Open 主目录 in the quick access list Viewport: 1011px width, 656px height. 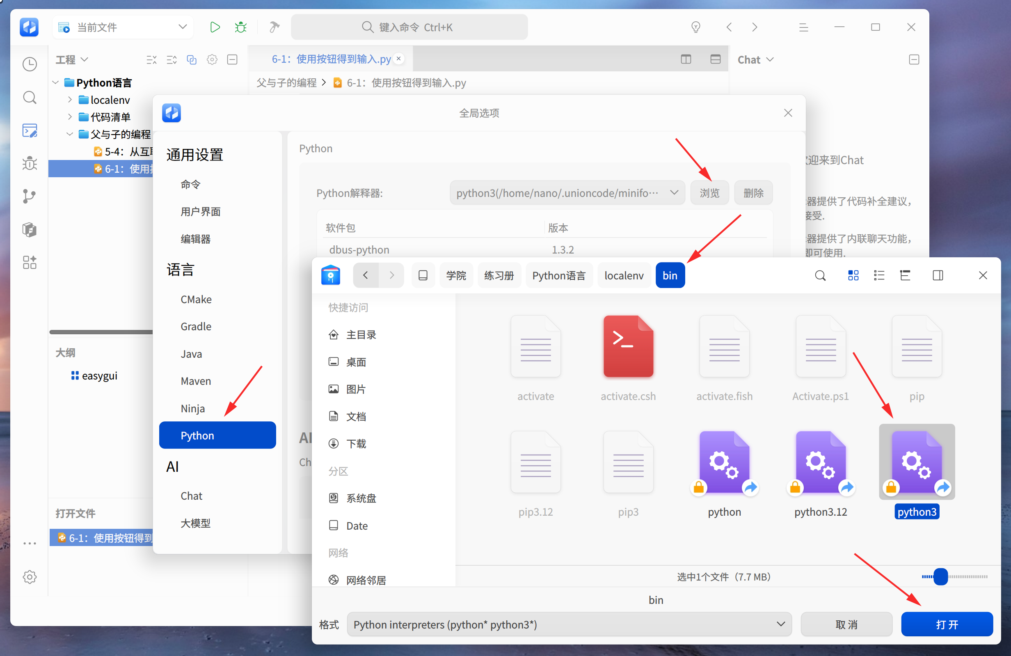[x=352, y=335]
